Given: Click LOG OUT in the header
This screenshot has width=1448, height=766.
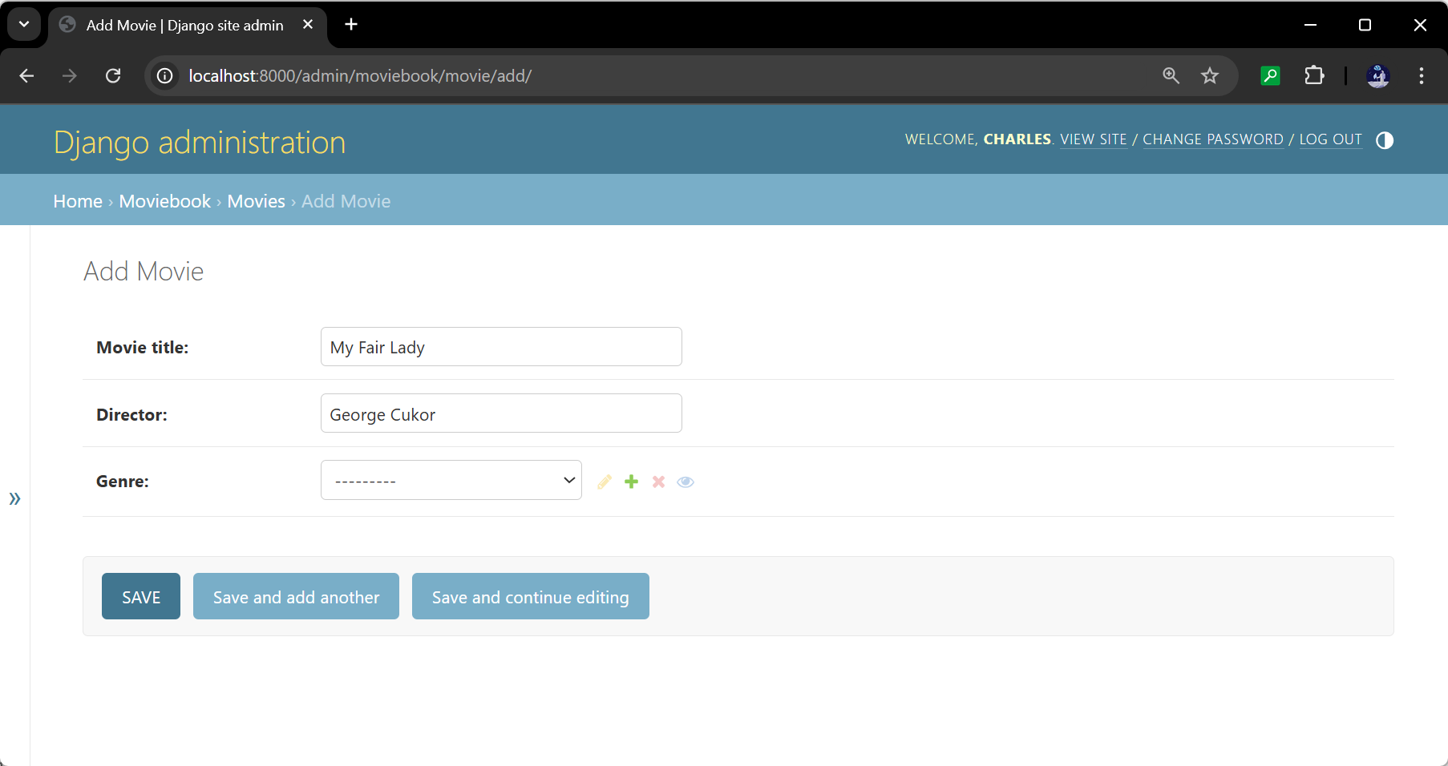Looking at the screenshot, I should tap(1331, 139).
